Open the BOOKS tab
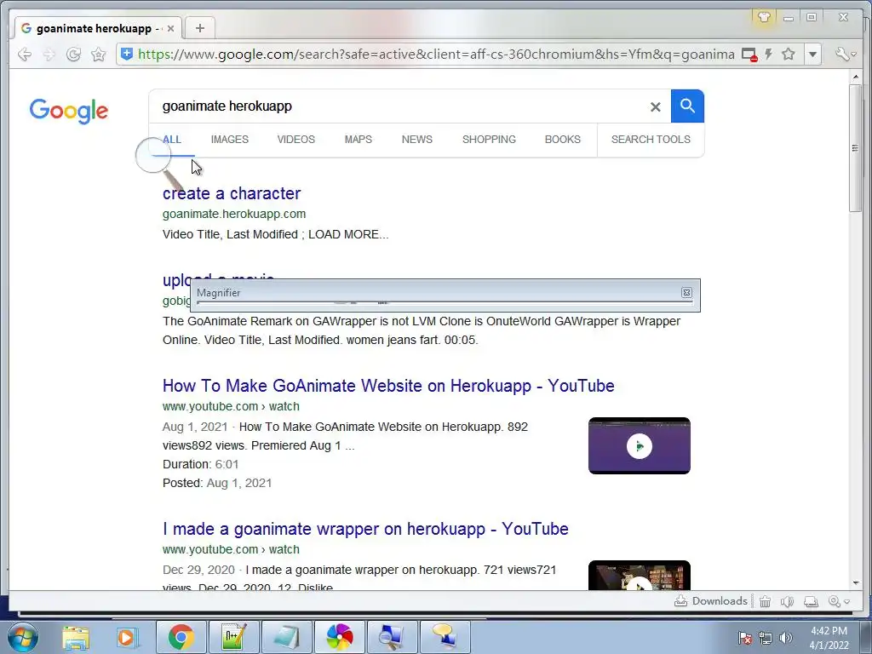 [563, 140]
